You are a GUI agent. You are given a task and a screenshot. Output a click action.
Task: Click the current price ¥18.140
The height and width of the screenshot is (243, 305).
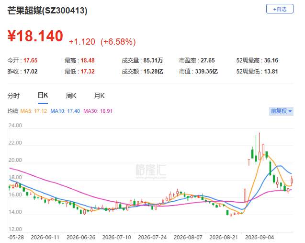[x=35, y=36]
